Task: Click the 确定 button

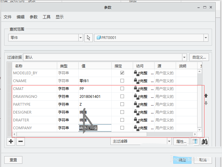Action: (182, 160)
